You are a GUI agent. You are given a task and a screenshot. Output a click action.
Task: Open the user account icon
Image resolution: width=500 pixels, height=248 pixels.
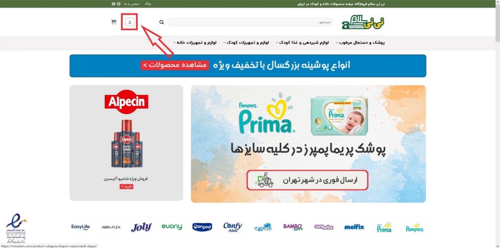pyautogui.click(x=130, y=22)
